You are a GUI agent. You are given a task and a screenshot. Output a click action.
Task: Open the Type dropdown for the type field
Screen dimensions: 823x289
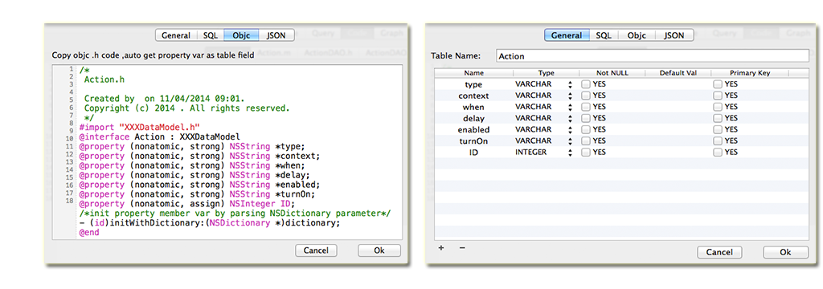point(570,84)
